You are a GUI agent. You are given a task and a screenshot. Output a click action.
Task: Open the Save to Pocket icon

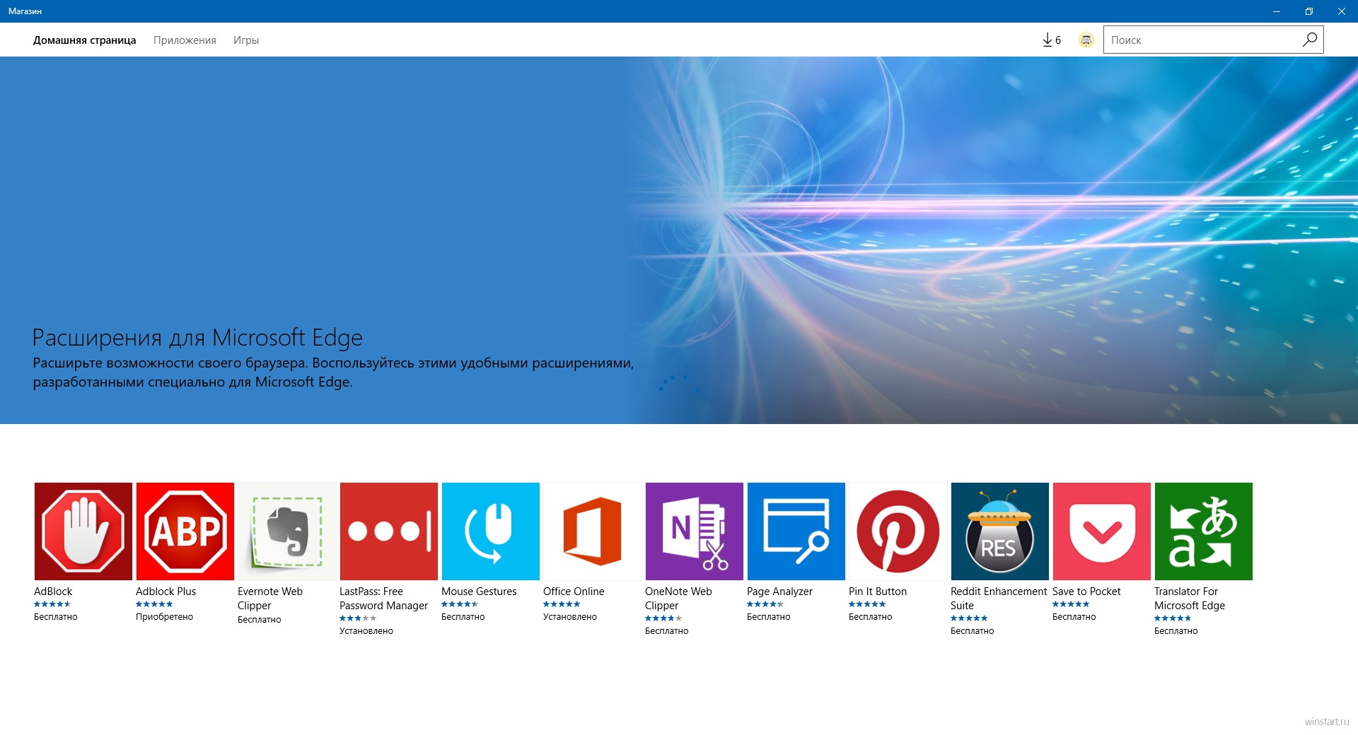coord(1101,531)
